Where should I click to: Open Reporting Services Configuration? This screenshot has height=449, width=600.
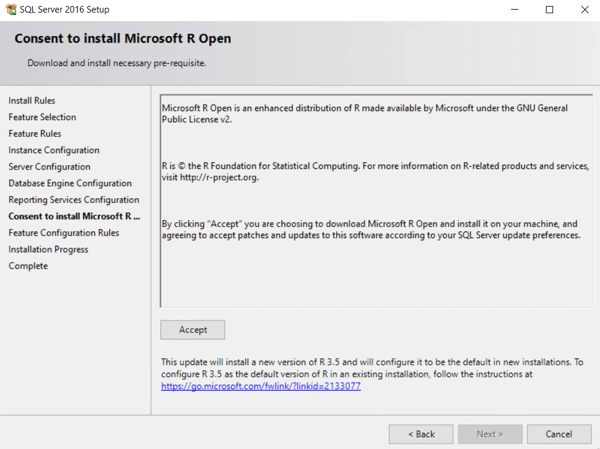[73, 200]
